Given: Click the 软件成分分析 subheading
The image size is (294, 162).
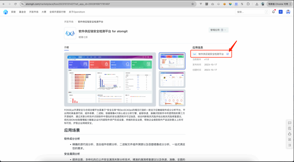Looking at the screenshot, I should click(72, 139).
